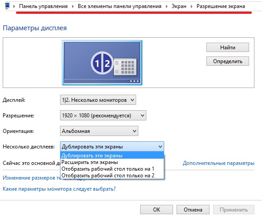Click the Определить button
Image resolution: width=262 pixels, height=220 pixels.
coord(228,61)
